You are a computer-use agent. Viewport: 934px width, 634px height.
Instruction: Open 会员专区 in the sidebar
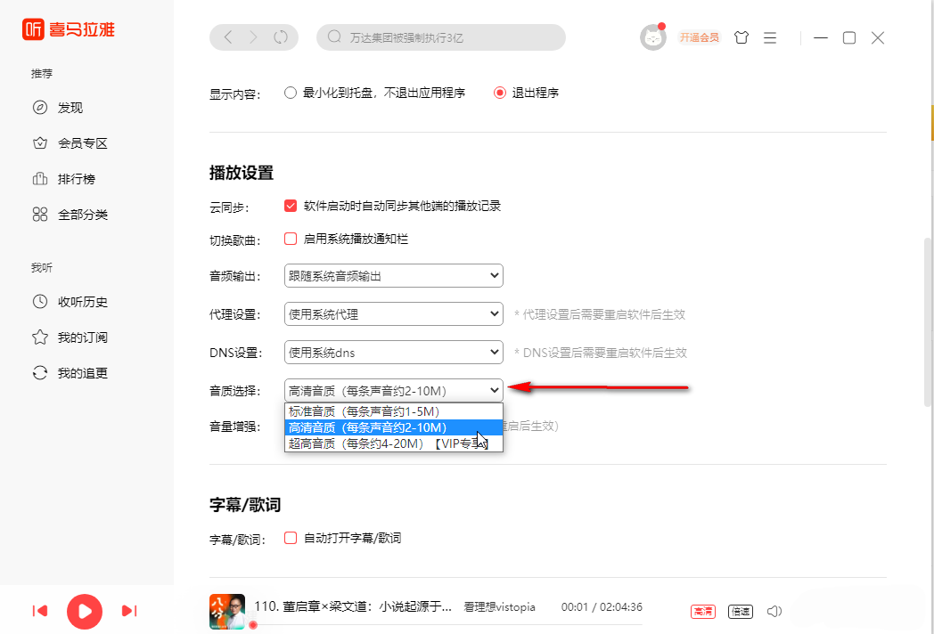[x=83, y=143]
